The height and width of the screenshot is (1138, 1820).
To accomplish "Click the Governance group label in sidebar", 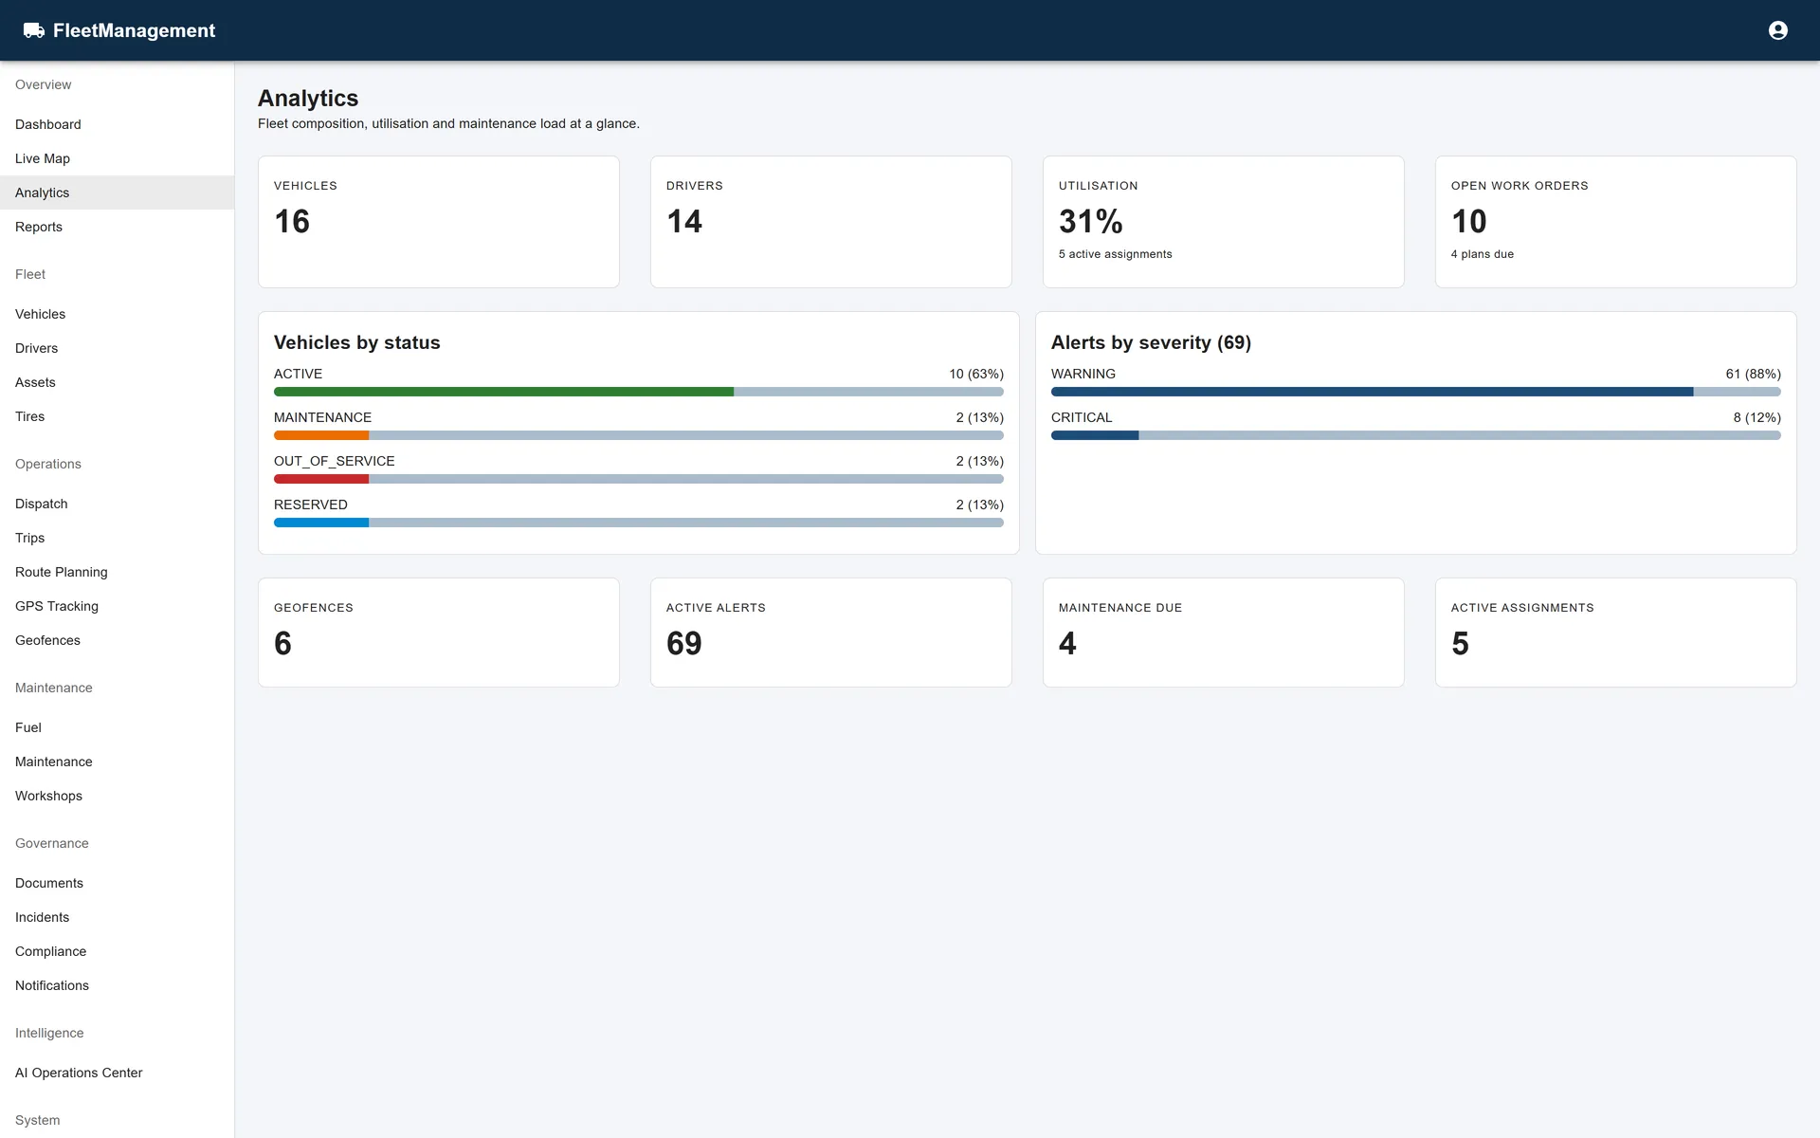I will click(52, 843).
